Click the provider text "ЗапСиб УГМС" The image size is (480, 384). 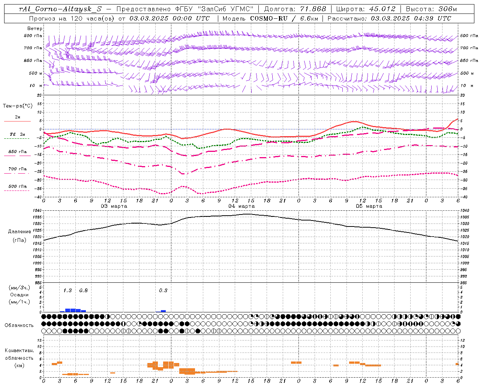[226, 9]
